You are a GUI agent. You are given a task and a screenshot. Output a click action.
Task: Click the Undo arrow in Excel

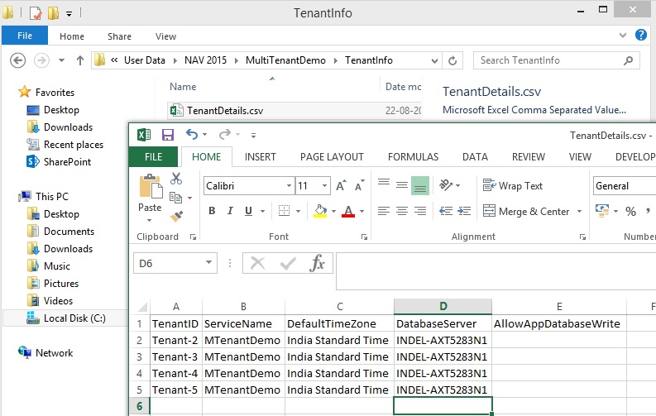coord(192,135)
